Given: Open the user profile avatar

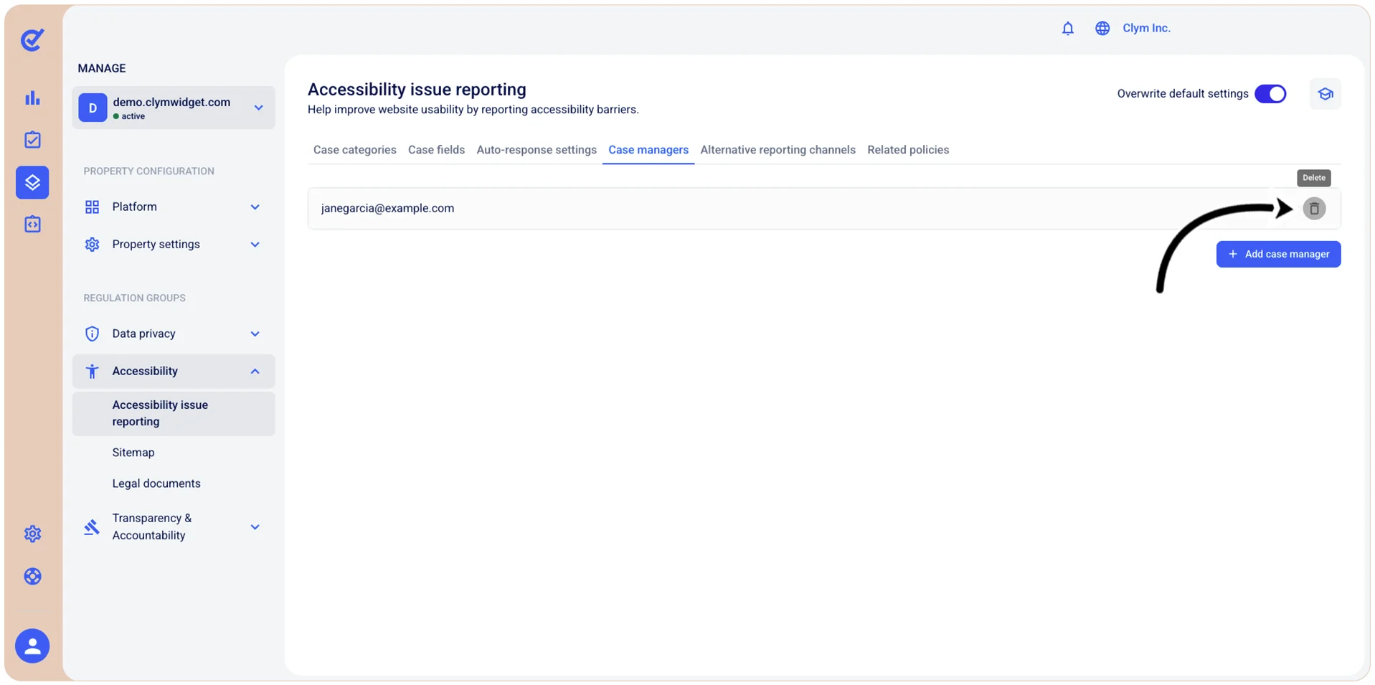Looking at the screenshot, I should (x=32, y=646).
